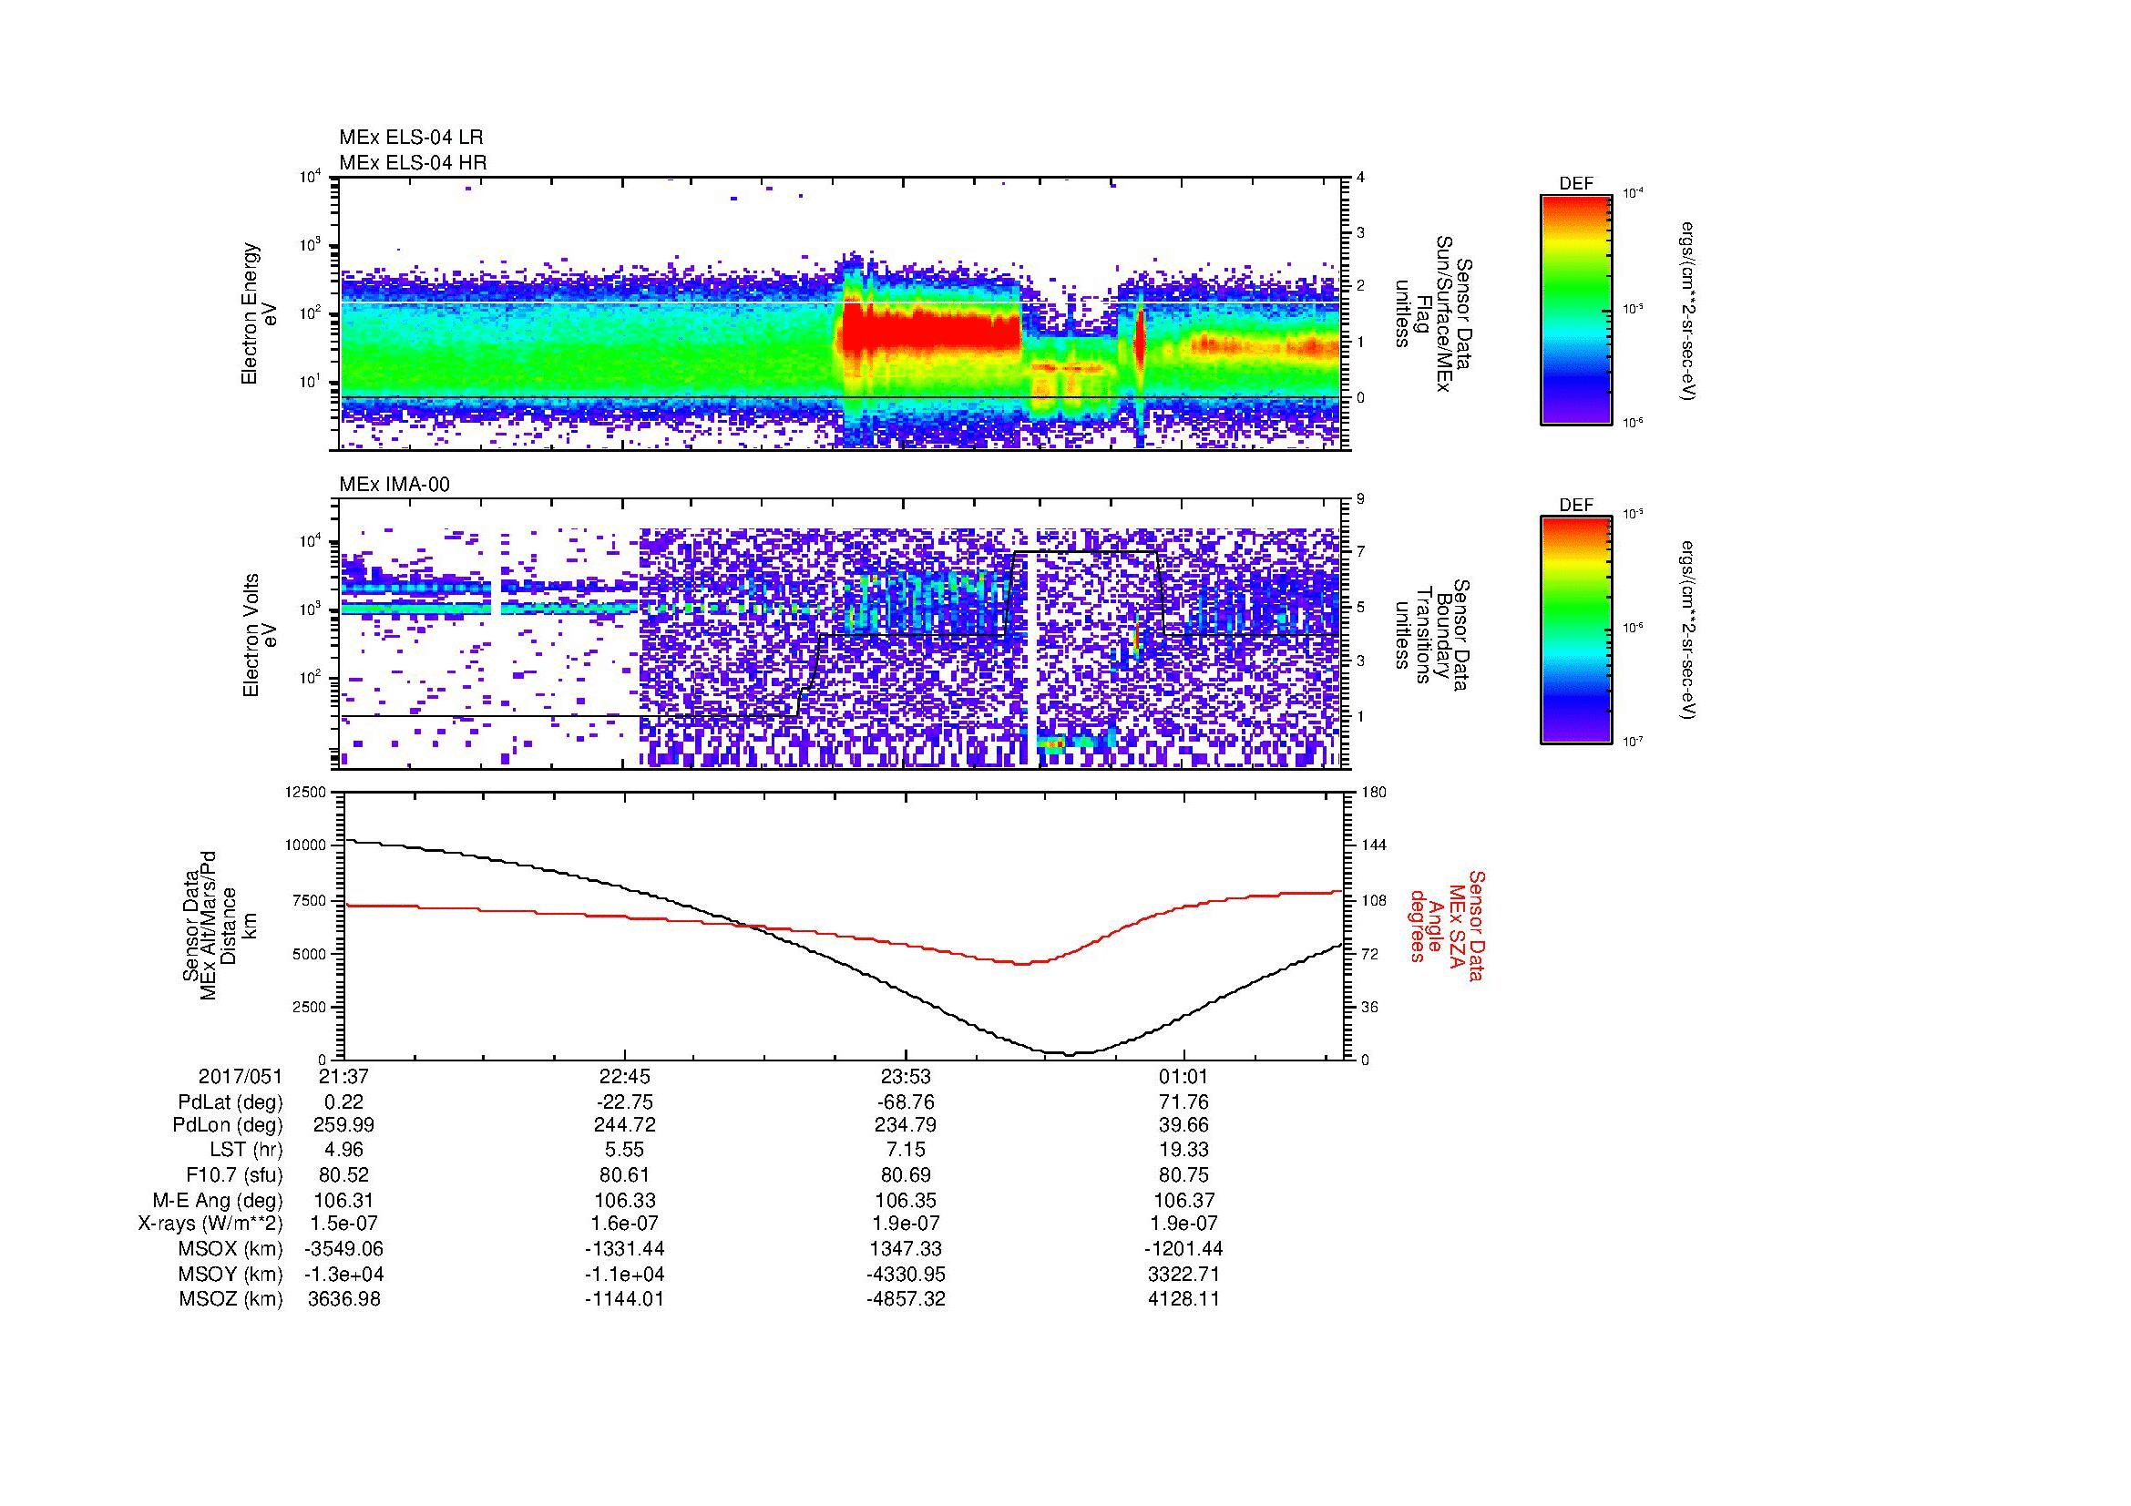Click the MEx ELS-04 LR title
2131x1506 pixels.
[410, 138]
